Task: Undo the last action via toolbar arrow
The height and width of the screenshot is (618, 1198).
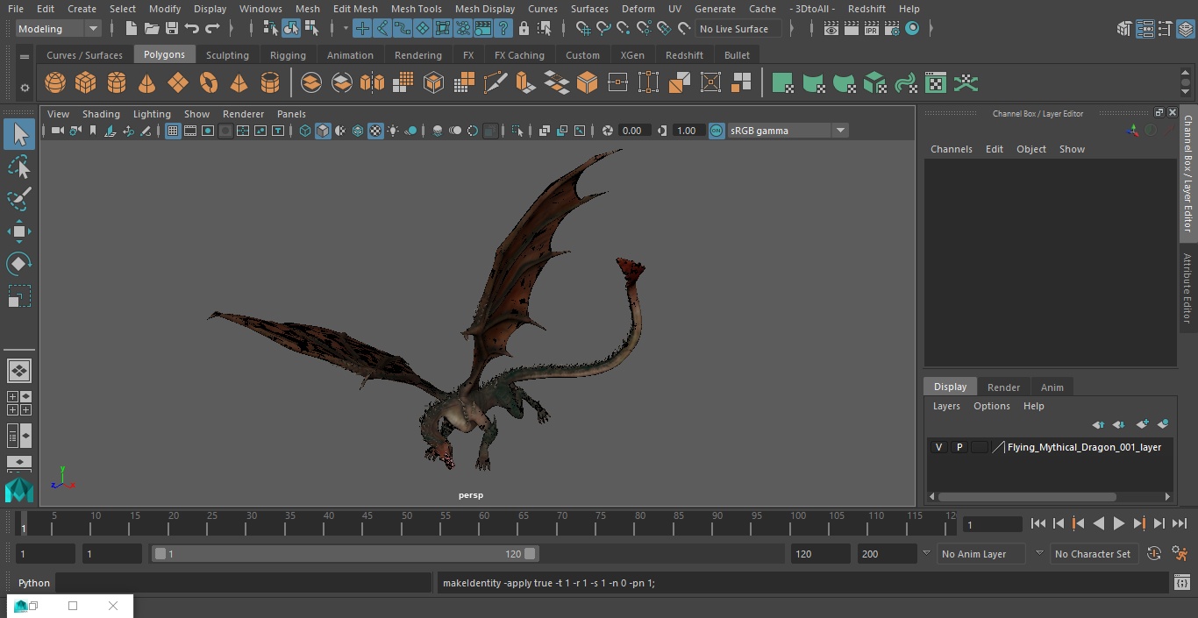Action: 192,29
